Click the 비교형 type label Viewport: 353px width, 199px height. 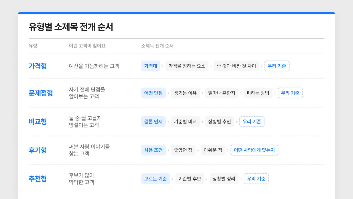click(38, 122)
